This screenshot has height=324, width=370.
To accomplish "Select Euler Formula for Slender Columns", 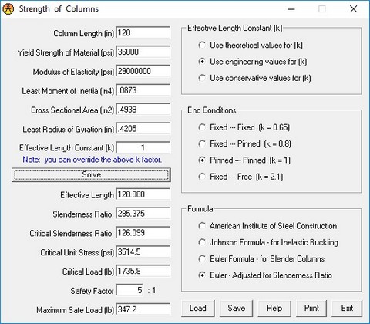I will [x=261, y=258].
